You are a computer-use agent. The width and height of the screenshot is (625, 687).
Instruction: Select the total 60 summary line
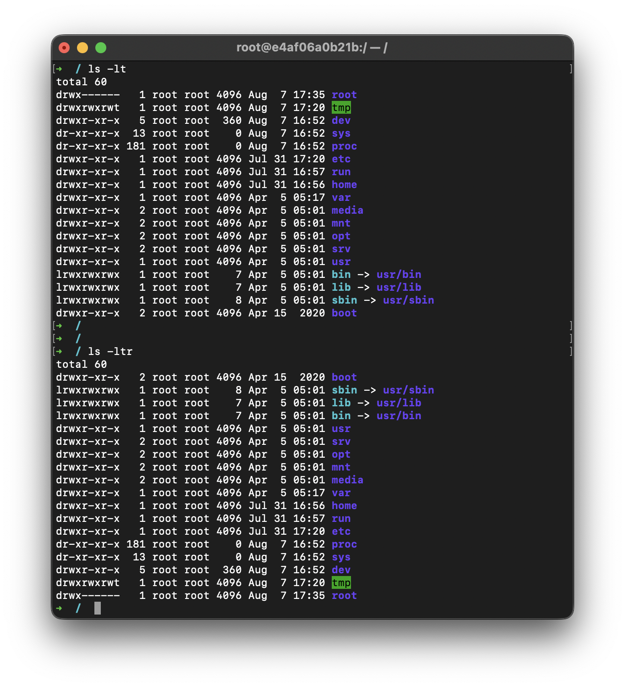(82, 82)
